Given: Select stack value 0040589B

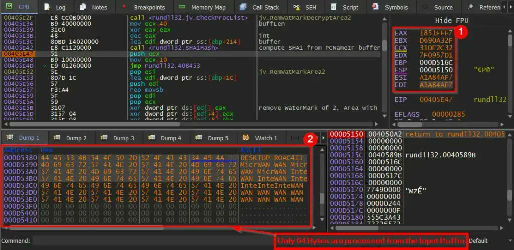Looking at the screenshot, I should [385, 155].
